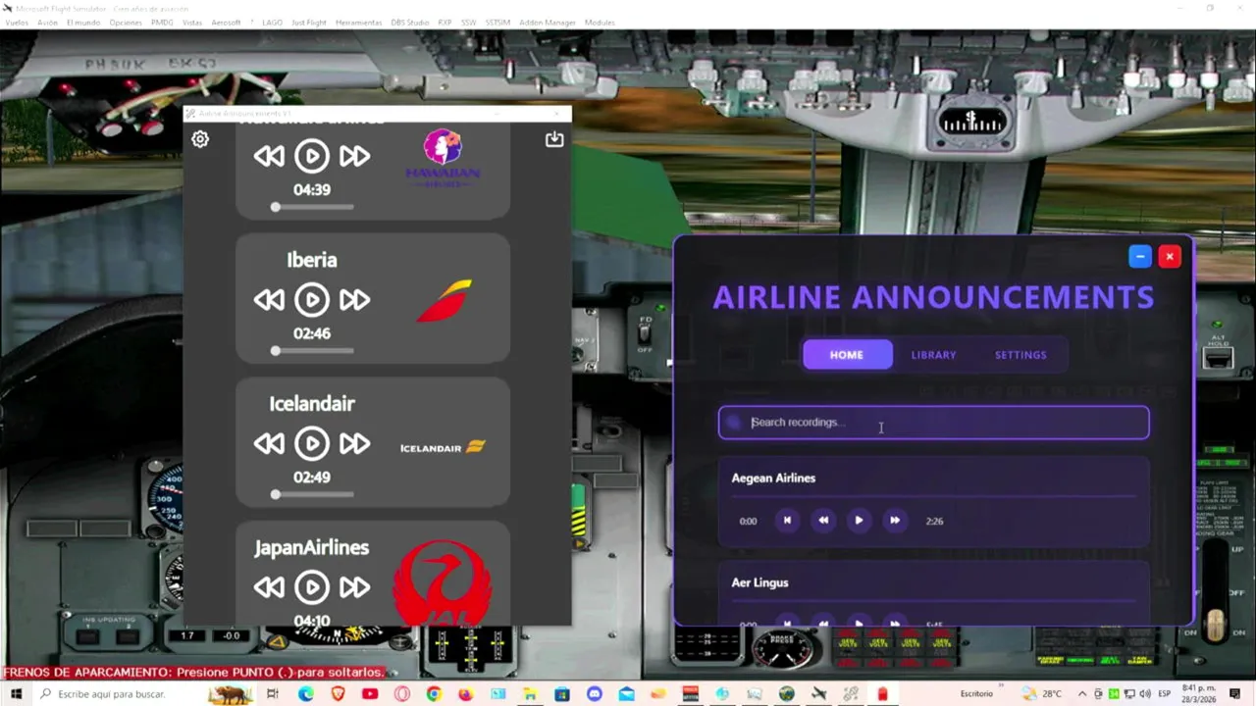Viewport: 1256px width, 706px height.
Task: Rewind the Hawaiian Airlines announcement
Action: pos(269,156)
